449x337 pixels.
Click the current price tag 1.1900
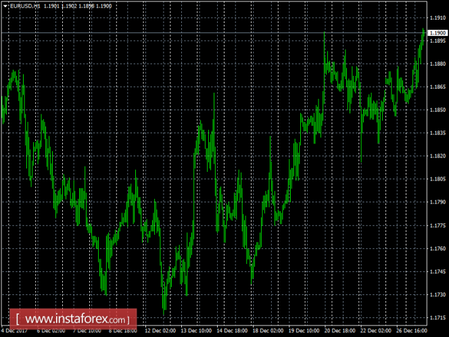click(x=438, y=32)
